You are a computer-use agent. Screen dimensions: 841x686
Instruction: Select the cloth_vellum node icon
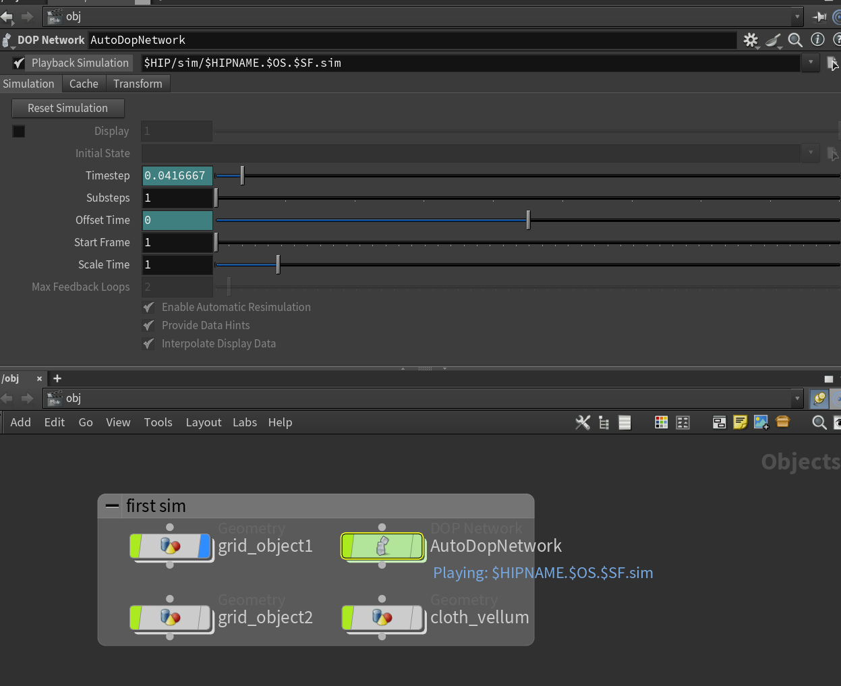pos(382,617)
